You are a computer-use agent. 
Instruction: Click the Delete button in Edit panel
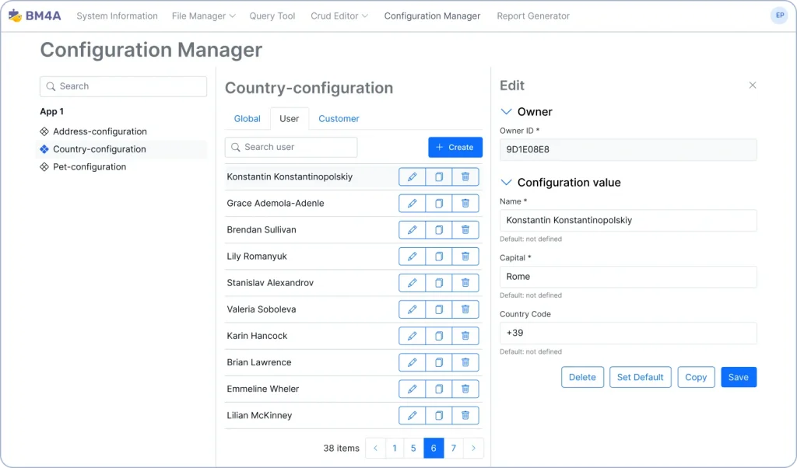pyautogui.click(x=582, y=377)
